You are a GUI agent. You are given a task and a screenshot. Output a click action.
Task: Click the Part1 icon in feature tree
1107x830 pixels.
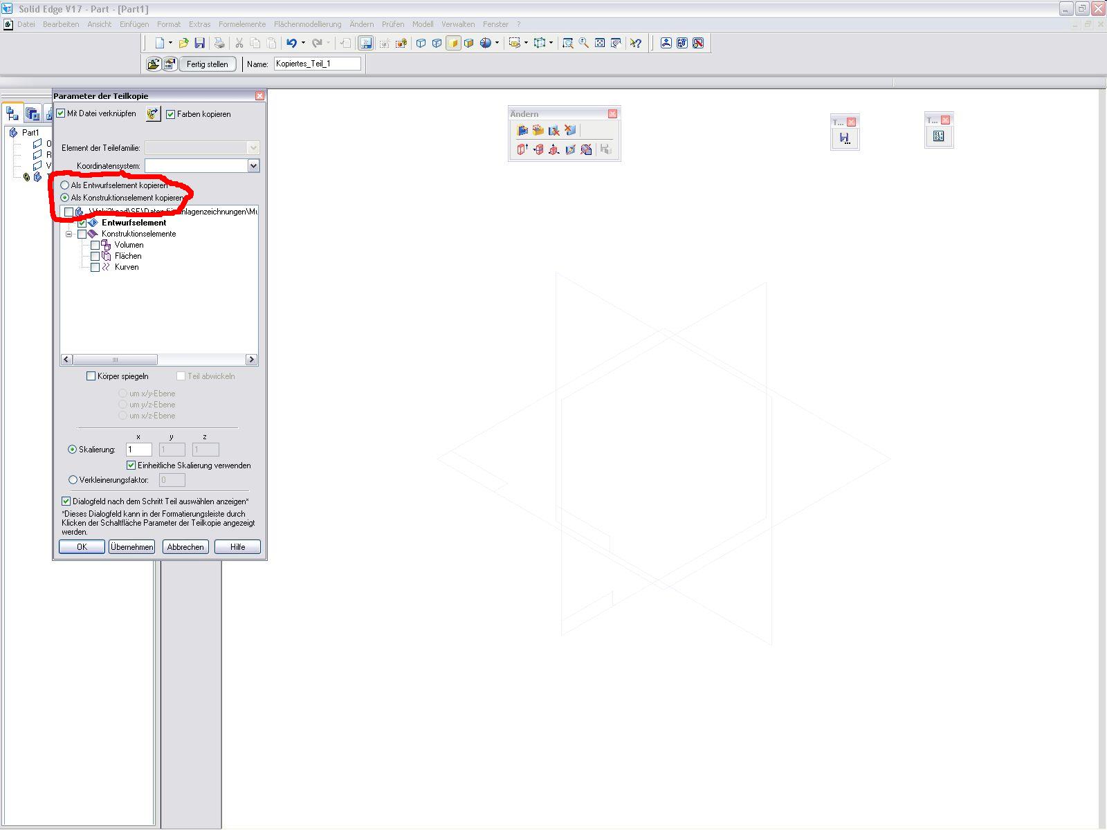point(13,133)
